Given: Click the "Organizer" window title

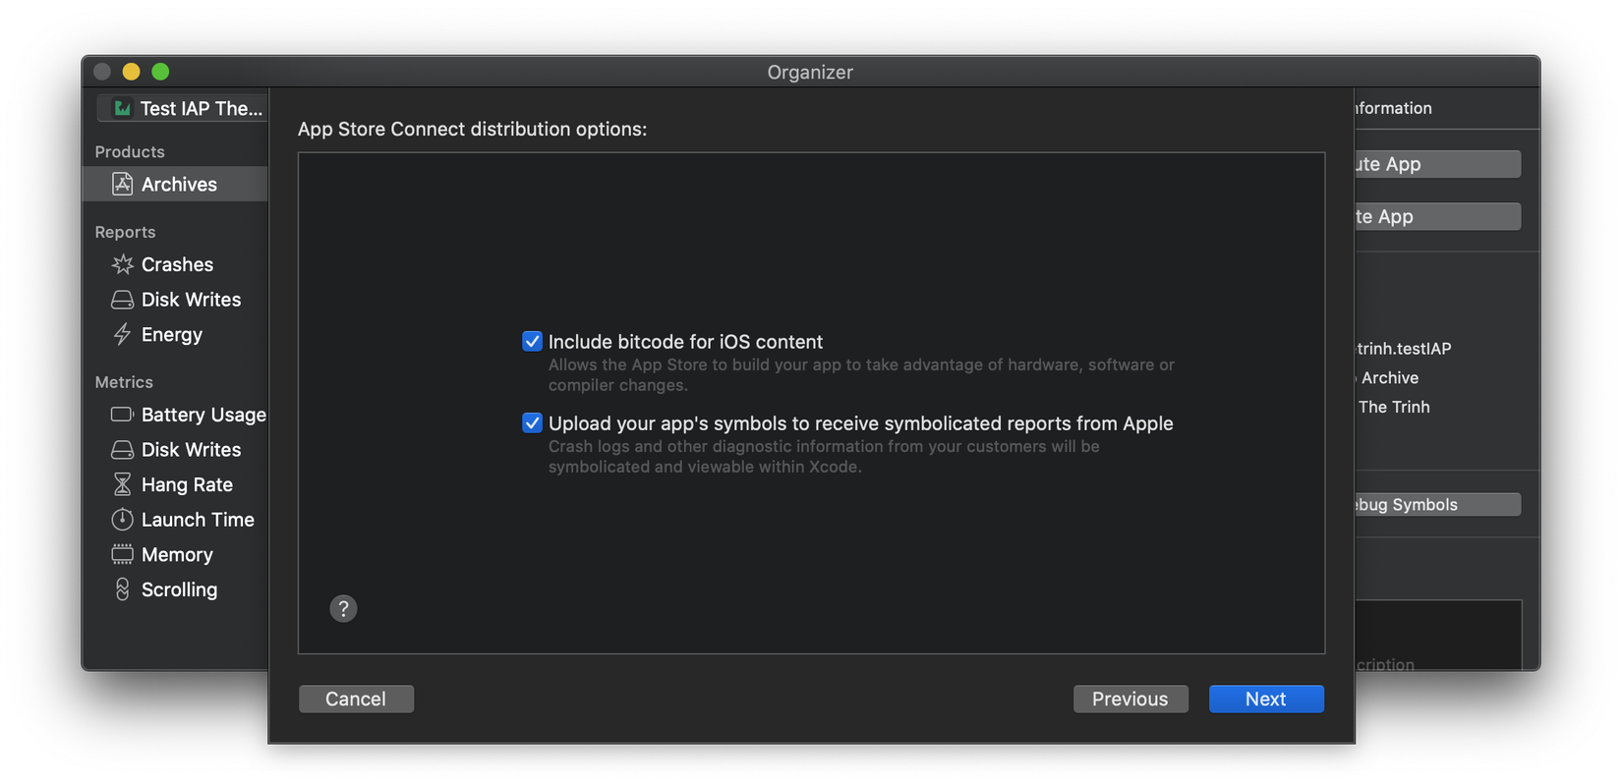Looking at the screenshot, I should [810, 72].
